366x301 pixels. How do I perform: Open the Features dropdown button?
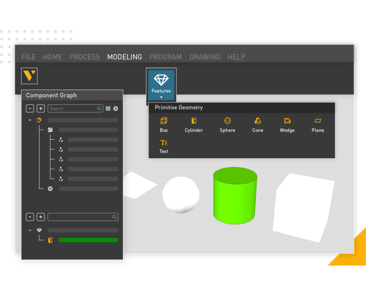[161, 85]
